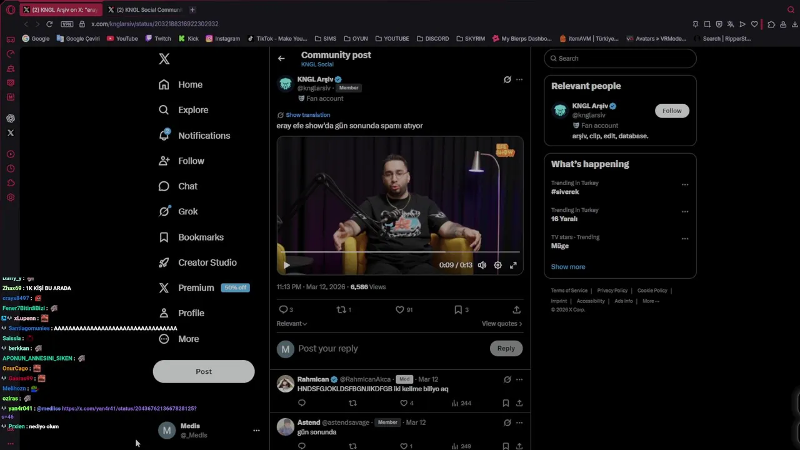Open more options for #siverek trend
The height and width of the screenshot is (450, 800).
[685, 184]
